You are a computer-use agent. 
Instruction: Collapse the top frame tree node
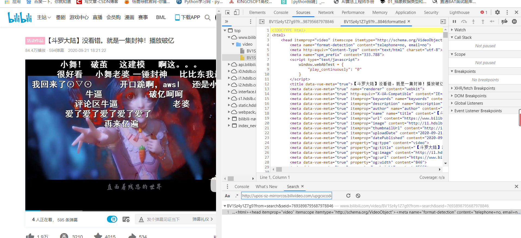[x=225, y=30]
